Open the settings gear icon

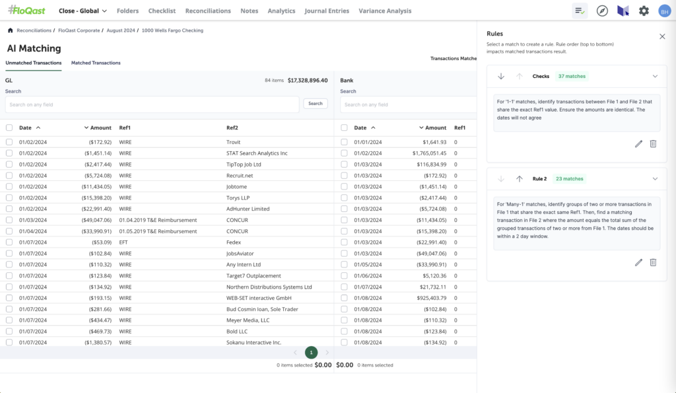pyautogui.click(x=644, y=11)
